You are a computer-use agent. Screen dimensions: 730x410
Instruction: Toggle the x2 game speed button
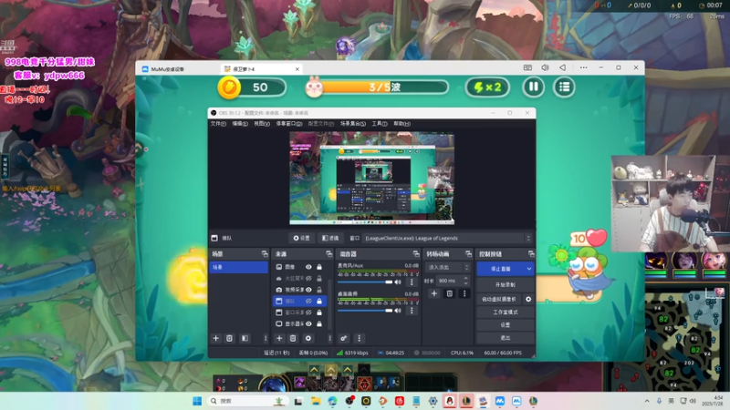click(487, 87)
